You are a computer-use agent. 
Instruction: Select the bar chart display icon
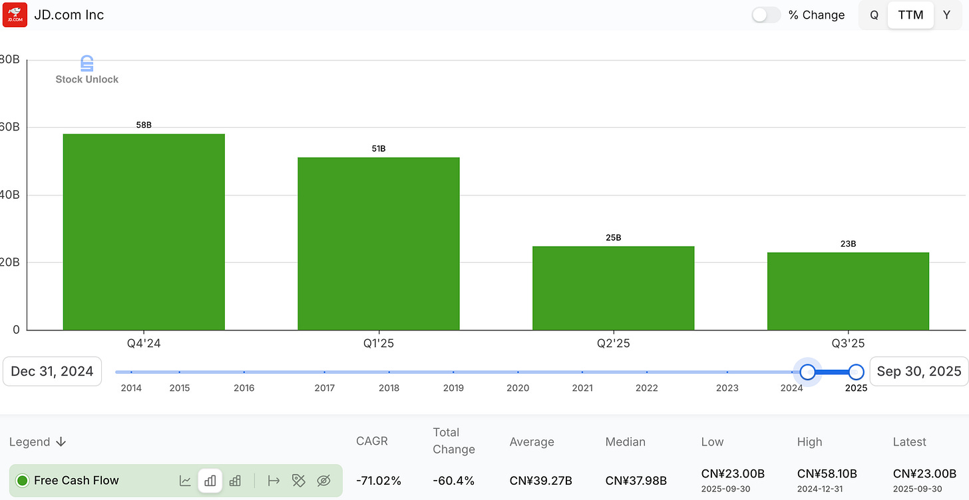[210, 480]
